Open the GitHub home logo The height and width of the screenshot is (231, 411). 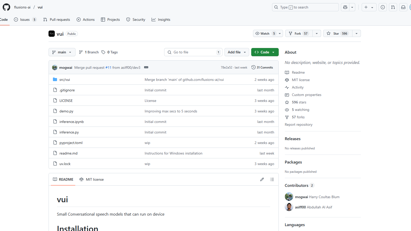[6, 7]
